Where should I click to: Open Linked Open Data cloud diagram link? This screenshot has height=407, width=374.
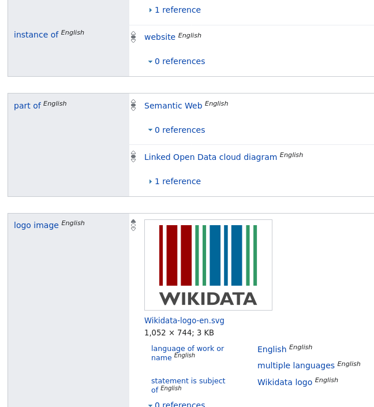tap(210, 157)
